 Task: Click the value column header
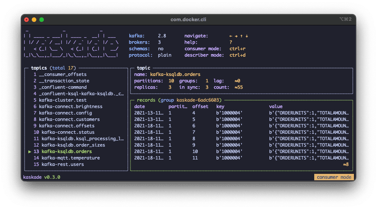[x=276, y=107]
